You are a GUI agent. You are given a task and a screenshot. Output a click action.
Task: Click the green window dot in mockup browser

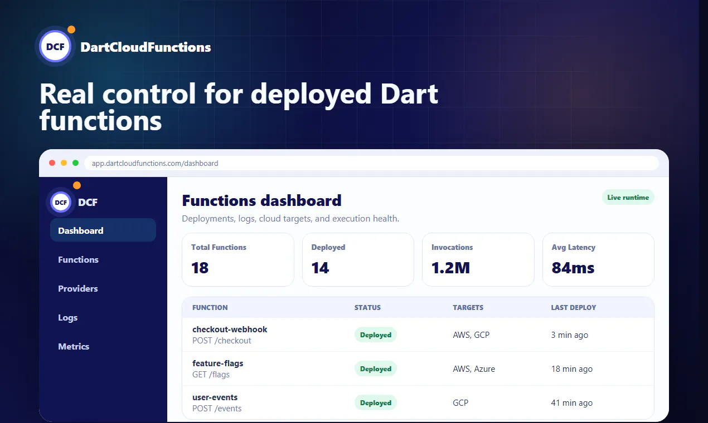pos(76,163)
